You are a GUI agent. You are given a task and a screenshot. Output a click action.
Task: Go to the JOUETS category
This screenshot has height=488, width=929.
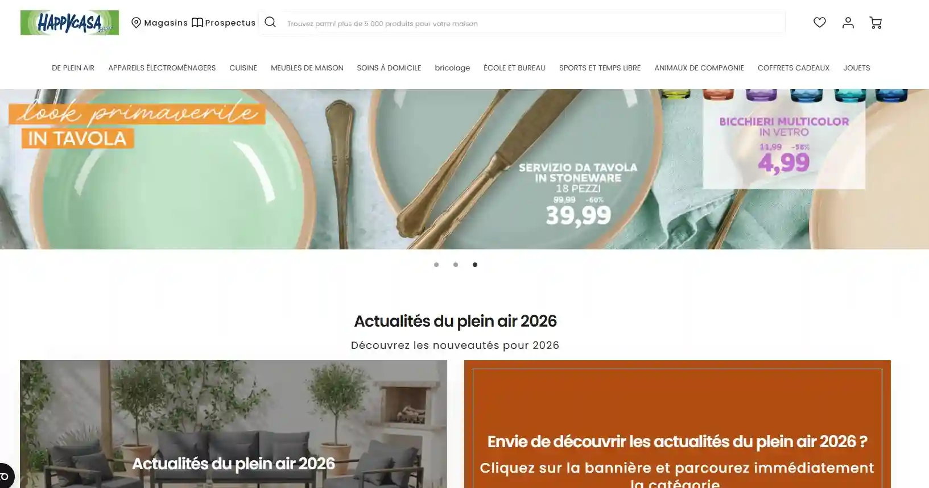857,68
